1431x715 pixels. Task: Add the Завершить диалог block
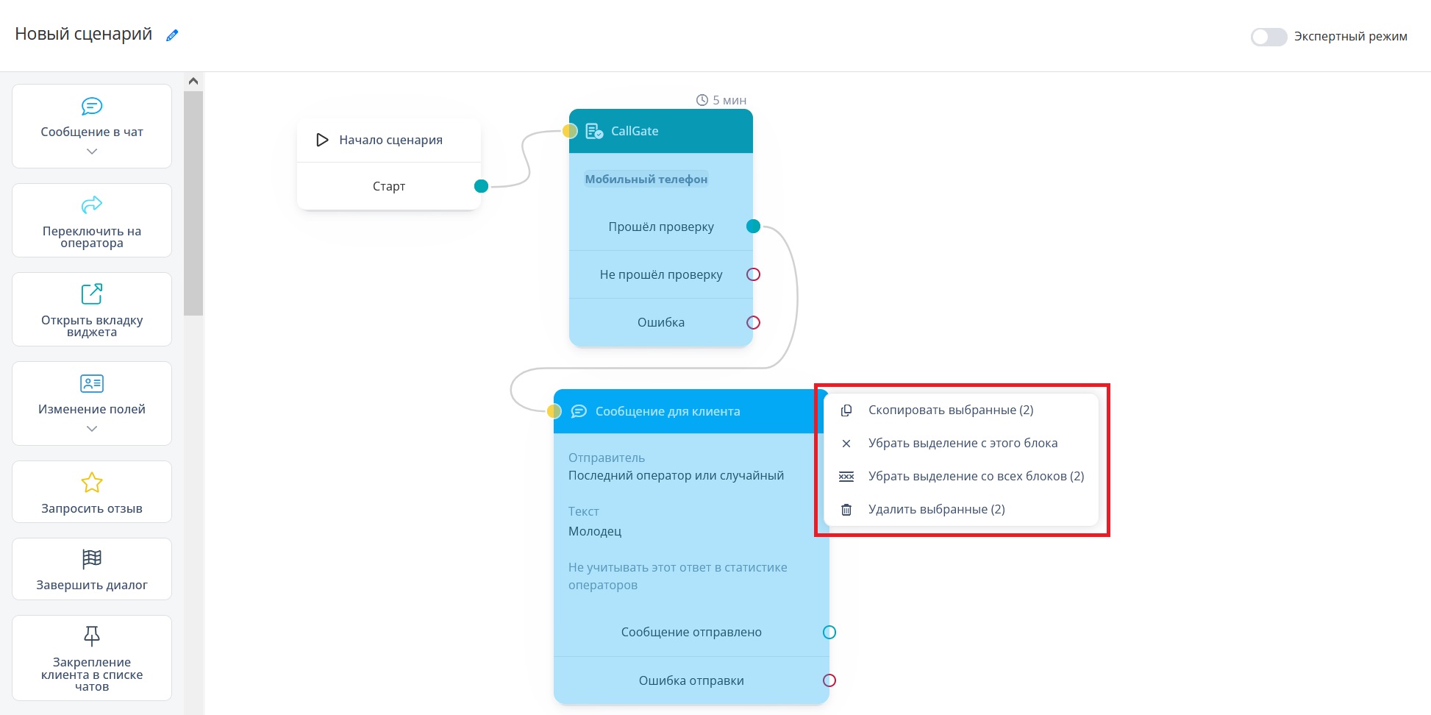click(x=92, y=569)
